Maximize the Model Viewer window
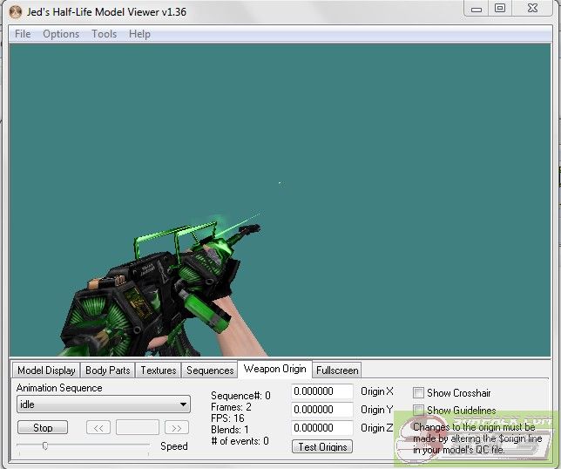The width and height of the screenshot is (561, 469). point(500,9)
